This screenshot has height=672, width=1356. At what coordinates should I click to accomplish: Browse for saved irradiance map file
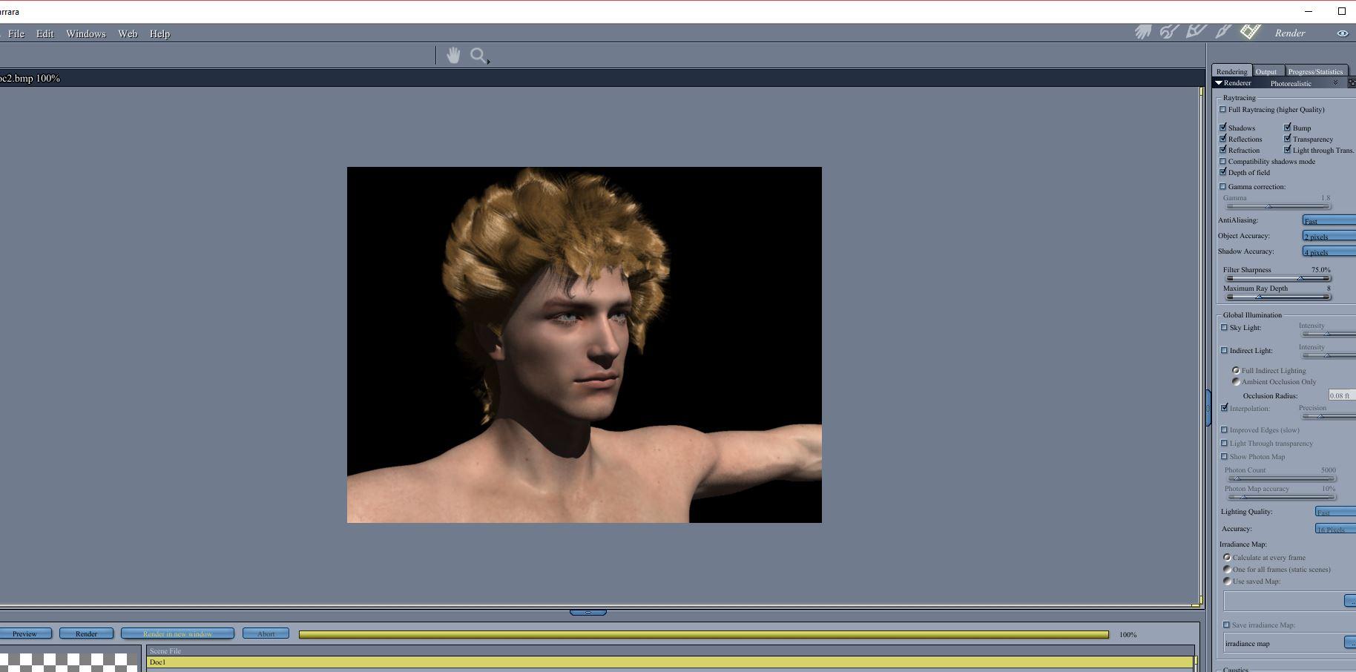(x=1350, y=601)
